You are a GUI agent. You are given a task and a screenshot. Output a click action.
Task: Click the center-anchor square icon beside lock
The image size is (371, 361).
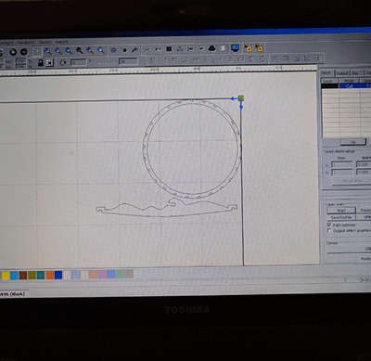click(49, 63)
